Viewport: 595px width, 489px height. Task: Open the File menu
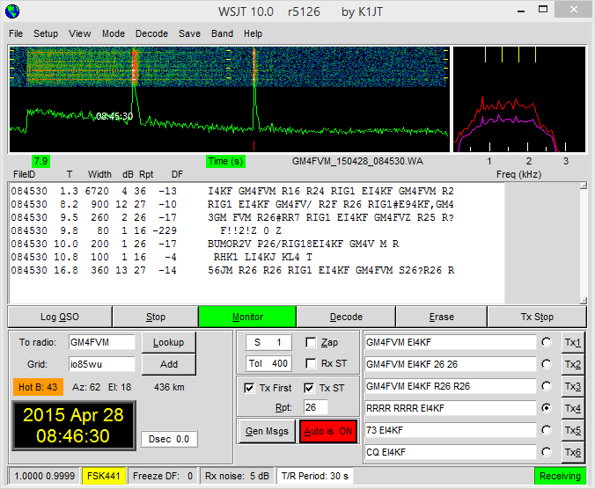16,33
